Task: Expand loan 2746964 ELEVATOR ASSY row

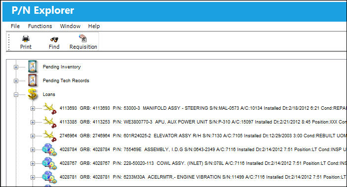Action: 33,136
